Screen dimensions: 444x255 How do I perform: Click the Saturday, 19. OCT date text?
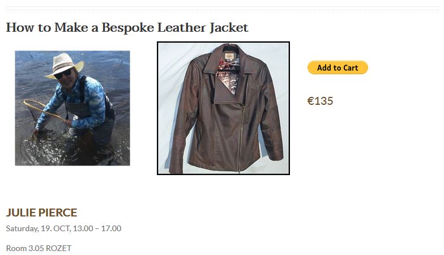[x=39, y=228]
